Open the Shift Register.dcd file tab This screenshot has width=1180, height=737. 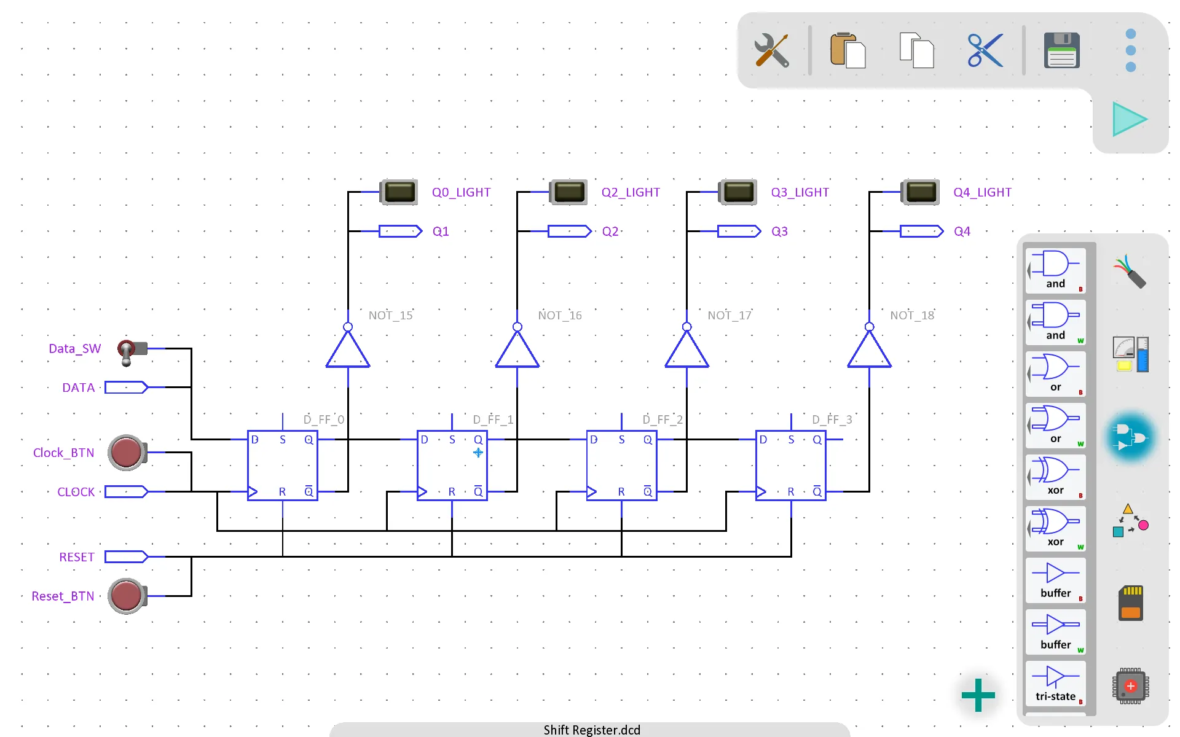click(x=591, y=730)
